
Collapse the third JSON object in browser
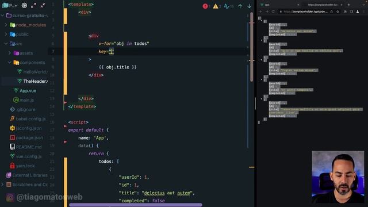(x=262, y=60)
